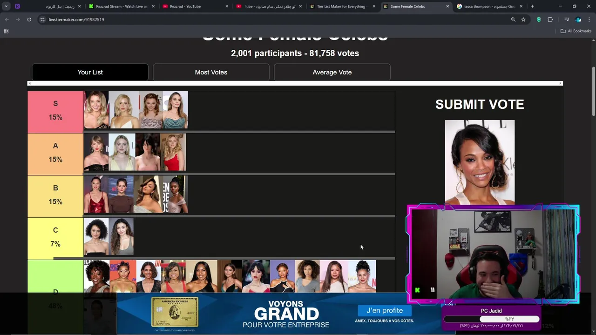This screenshot has height=335, width=596.
Task: Select the second thumbnail in the C tier row
Action: pos(121,237)
